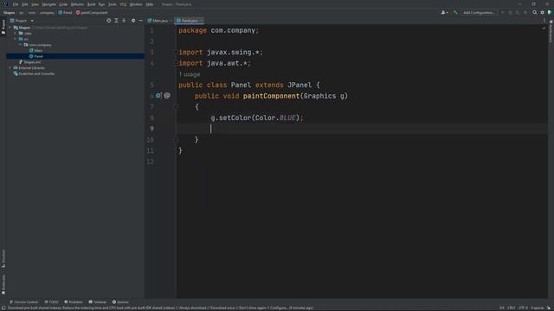
Task: Click the Add Configuration button
Action: [x=479, y=13]
